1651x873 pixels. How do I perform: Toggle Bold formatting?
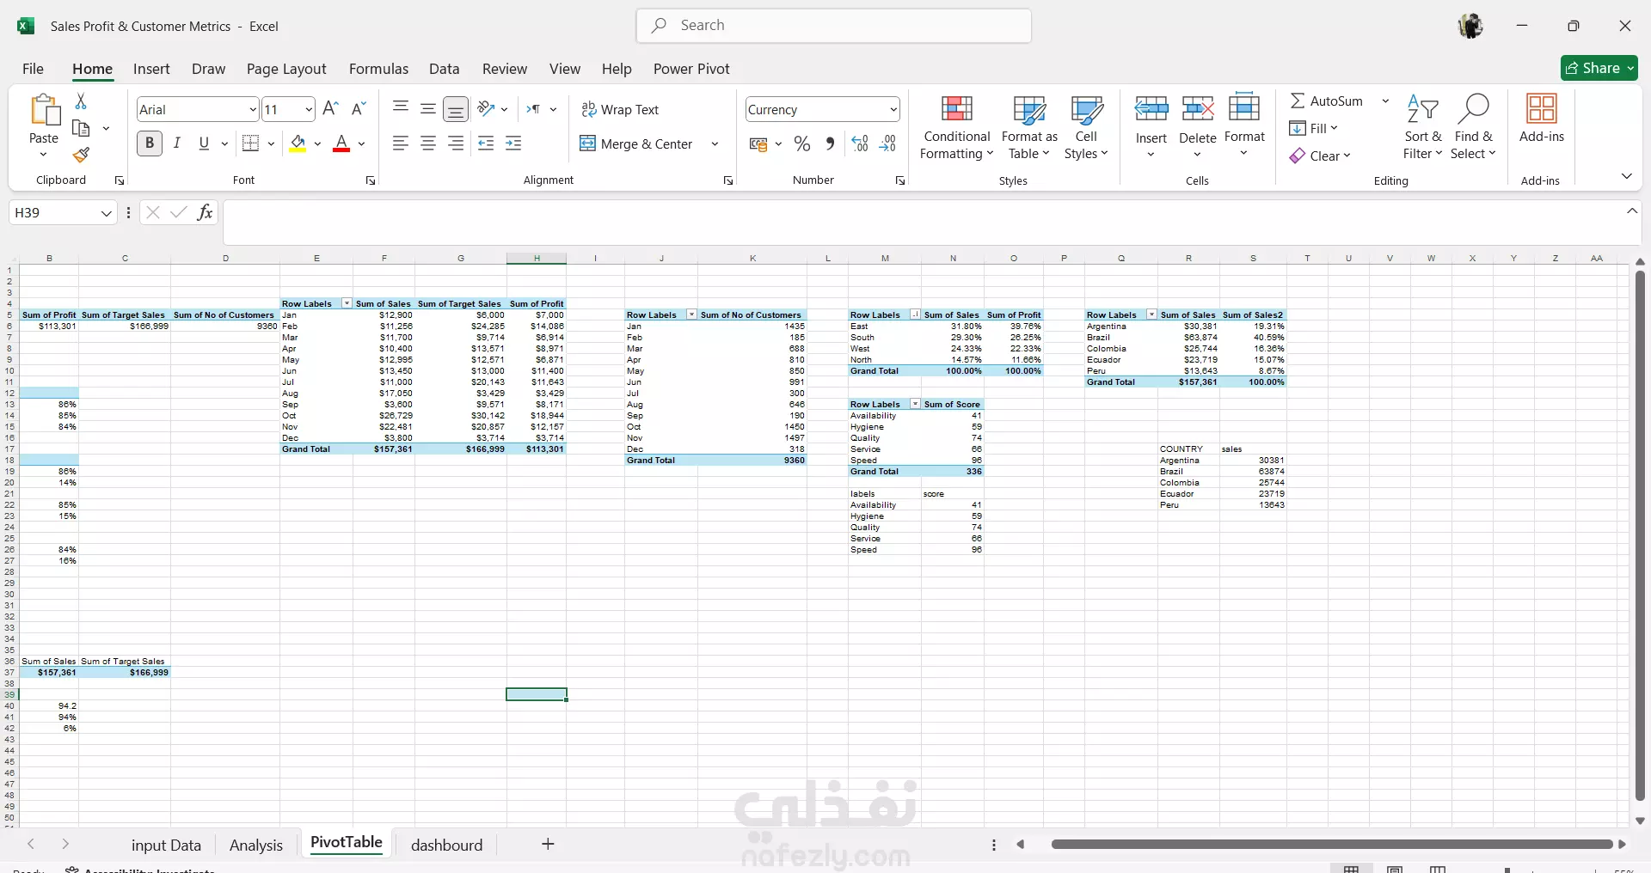[150, 143]
